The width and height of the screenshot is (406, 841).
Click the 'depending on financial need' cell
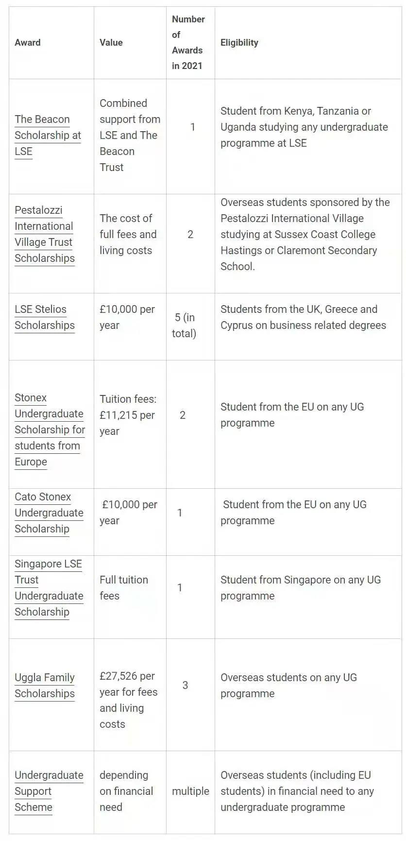click(x=126, y=791)
